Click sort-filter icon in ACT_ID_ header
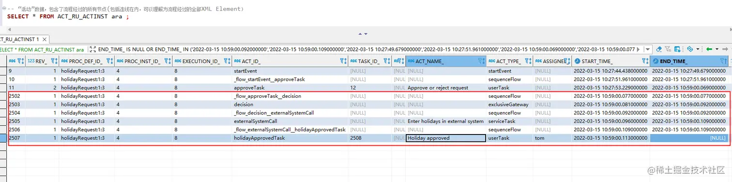 tap(343, 61)
